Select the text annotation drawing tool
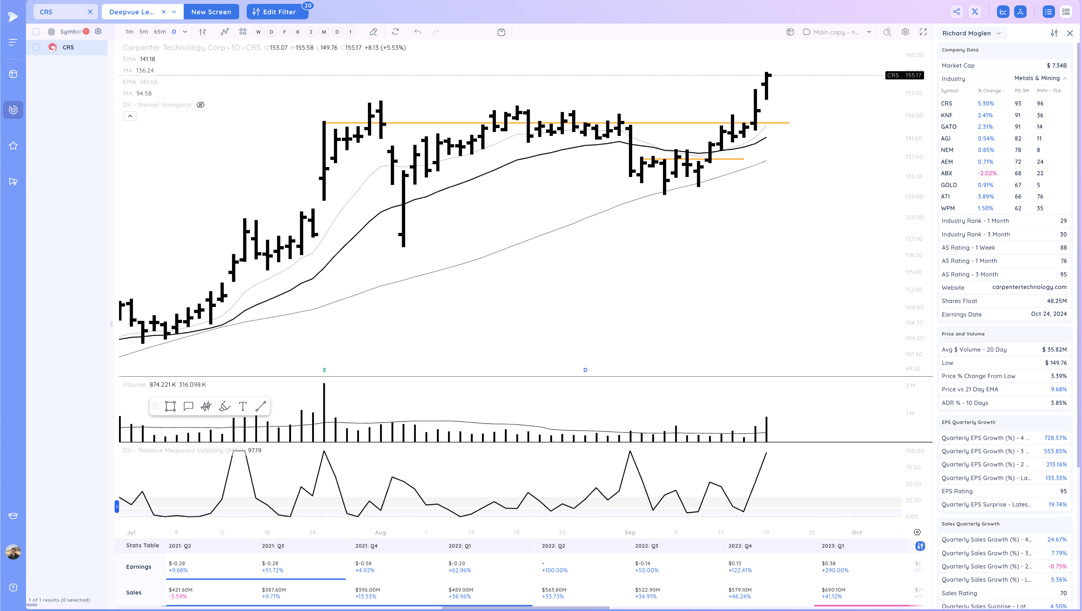Screen dimensions: 1082x611 click(x=242, y=406)
